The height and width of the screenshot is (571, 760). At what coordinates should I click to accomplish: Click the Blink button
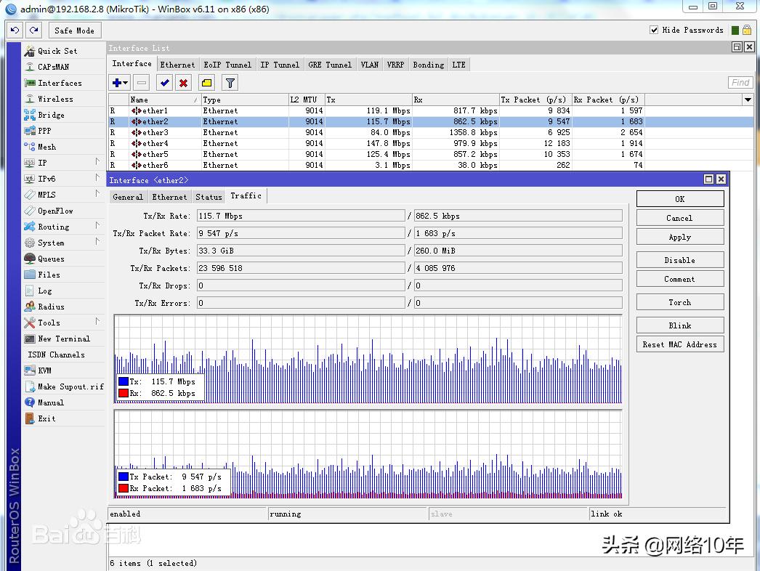(680, 325)
